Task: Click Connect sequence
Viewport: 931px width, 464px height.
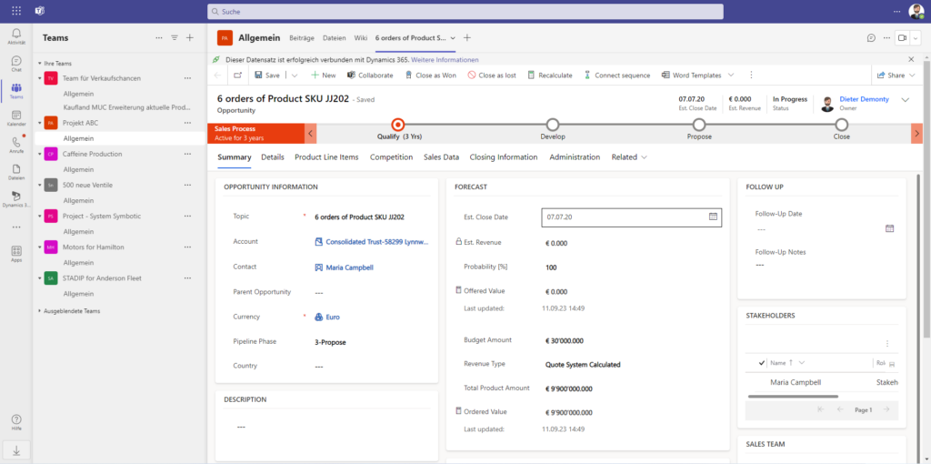Action: pos(617,76)
